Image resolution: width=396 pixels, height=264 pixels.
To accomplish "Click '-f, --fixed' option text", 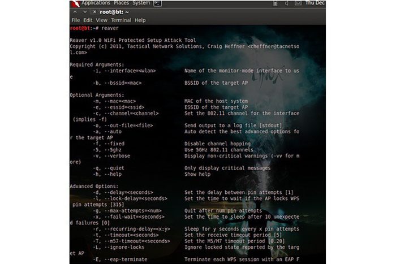I will [109, 144].
